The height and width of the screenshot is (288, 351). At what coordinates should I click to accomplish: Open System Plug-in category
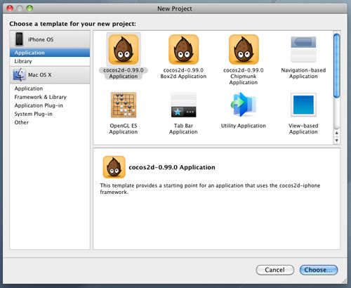(x=50, y=114)
